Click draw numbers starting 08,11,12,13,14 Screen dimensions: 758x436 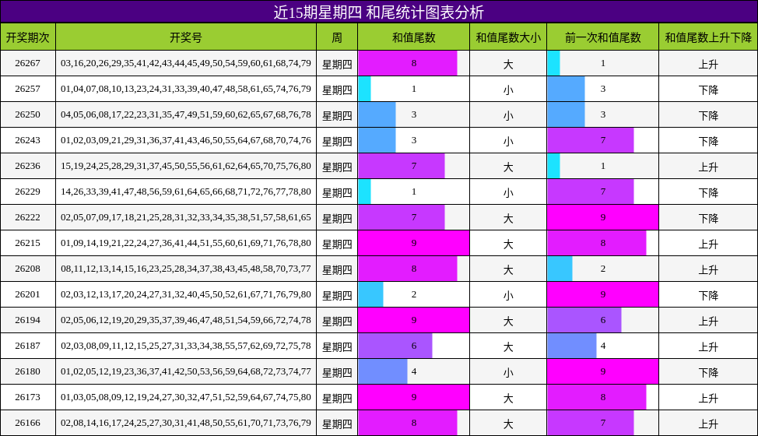click(186, 269)
